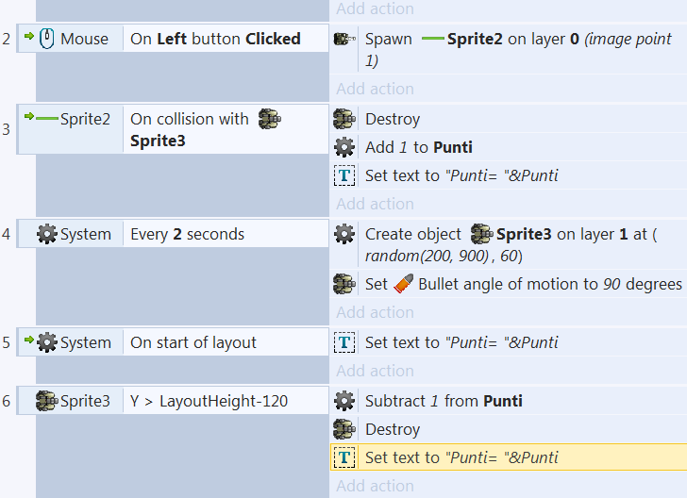Click event number 6 in the margin

(x=7, y=401)
